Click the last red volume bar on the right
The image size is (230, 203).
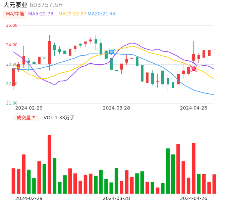coord(214,184)
